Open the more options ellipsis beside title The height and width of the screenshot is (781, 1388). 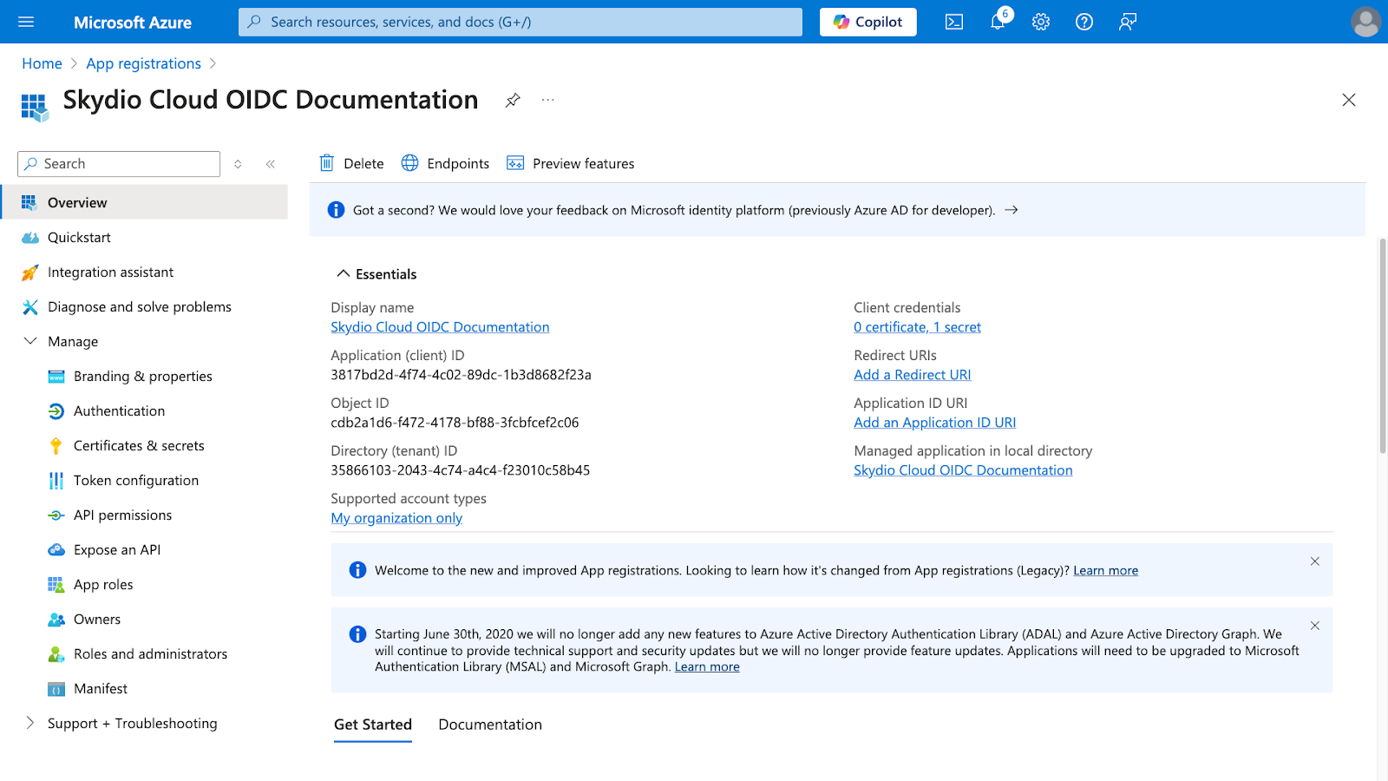[547, 100]
